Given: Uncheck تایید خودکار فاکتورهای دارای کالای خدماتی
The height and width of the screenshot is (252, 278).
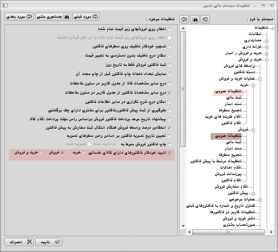Looking at the screenshot, I should coord(170,153).
